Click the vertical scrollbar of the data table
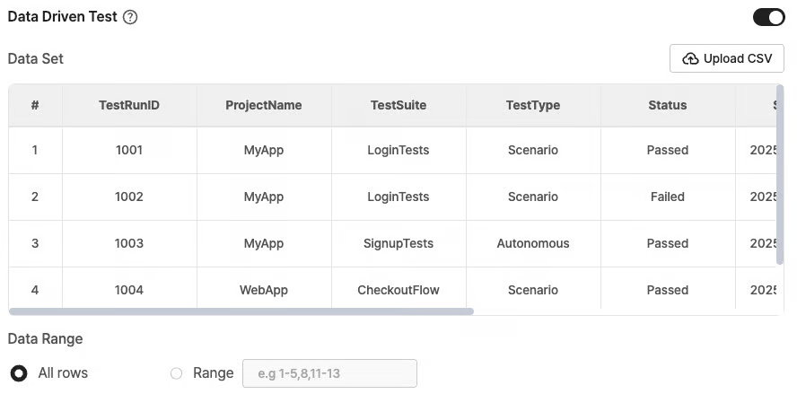This screenshot has width=797, height=394. coord(780,174)
